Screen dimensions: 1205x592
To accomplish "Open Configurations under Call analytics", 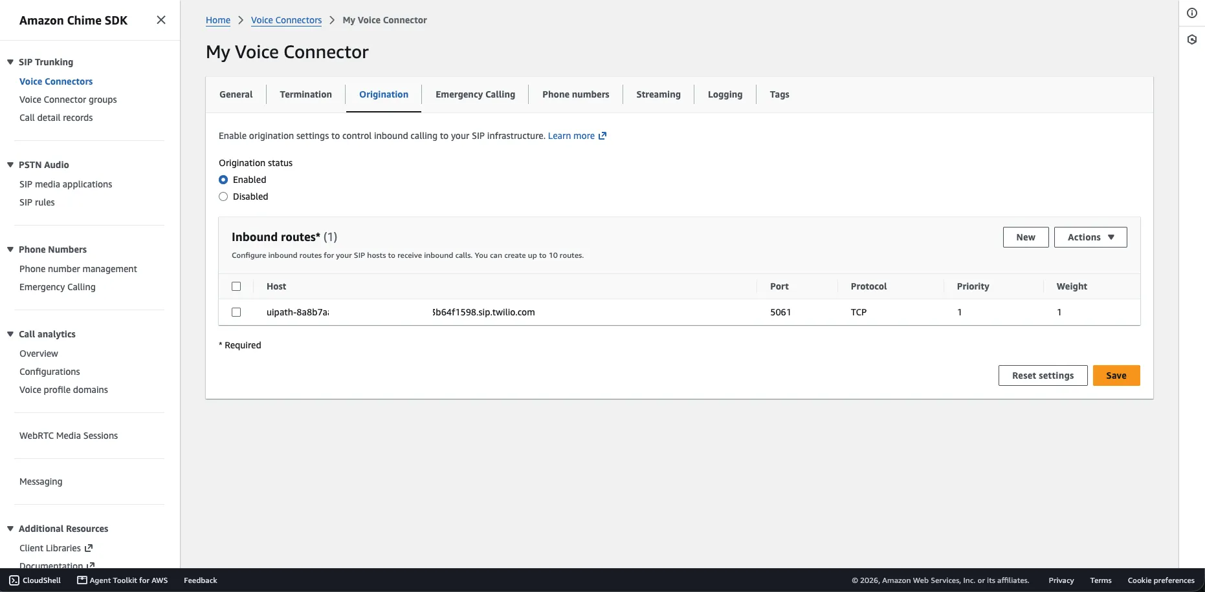I will click(x=50, y=372).
